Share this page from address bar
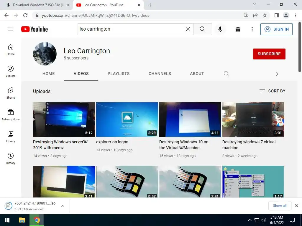The height and width of the screenshot is (226, 302). tap(255, 15)
